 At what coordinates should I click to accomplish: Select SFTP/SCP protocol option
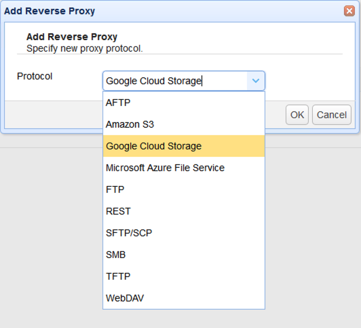tap(184, 233)
